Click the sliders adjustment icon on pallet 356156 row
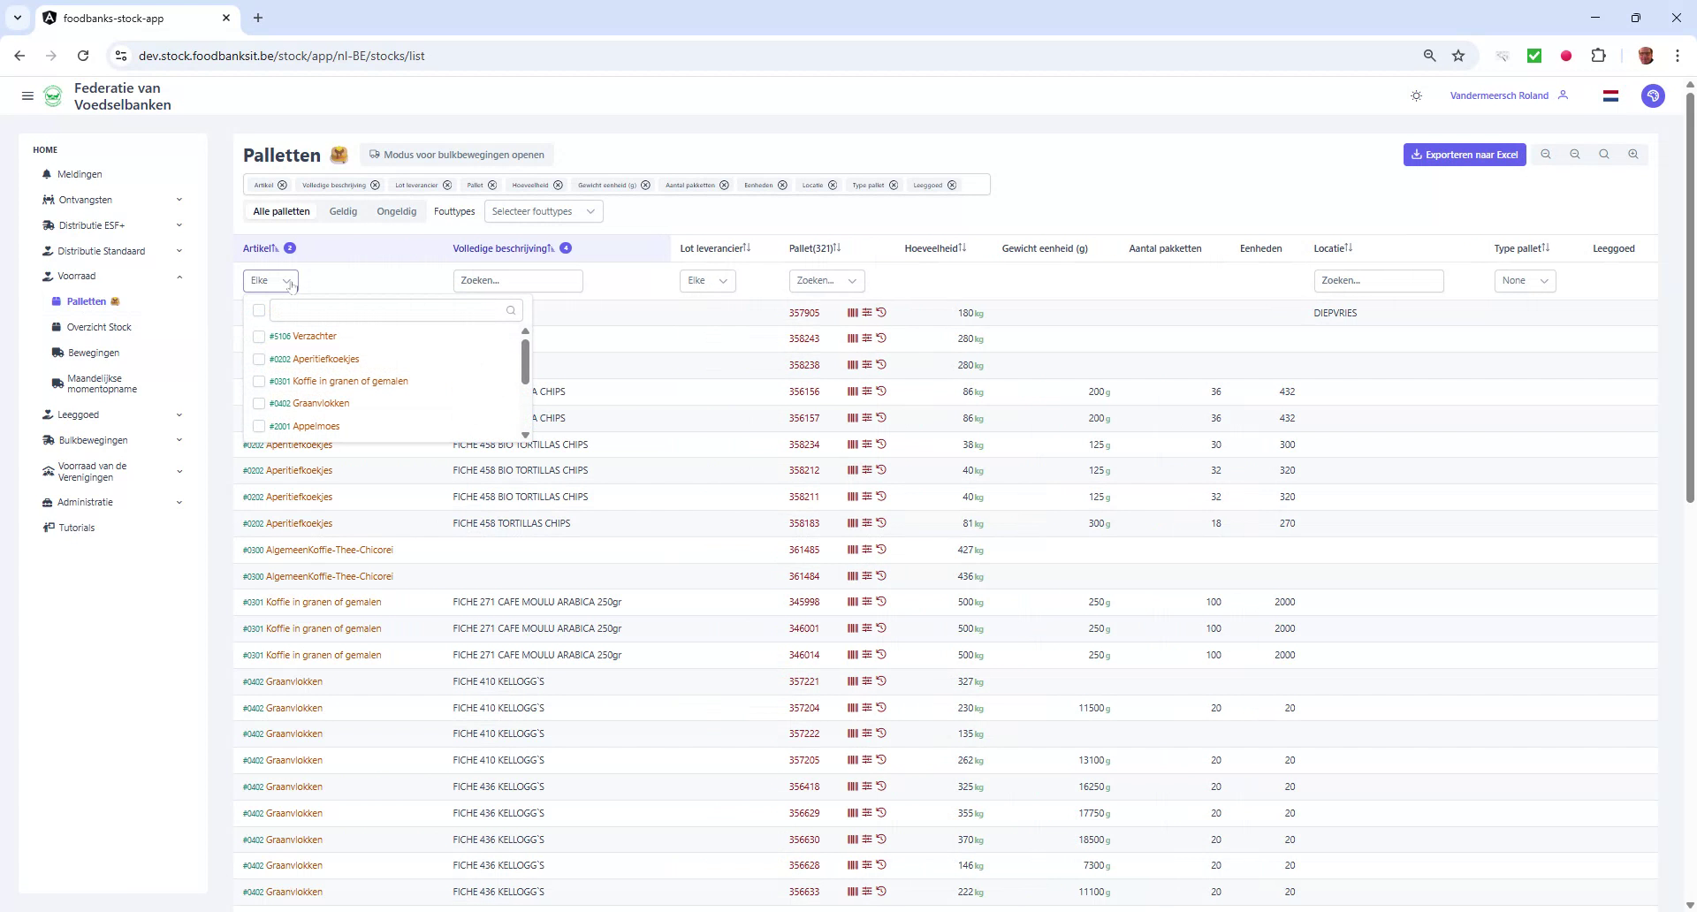The image size is (1697, 912). pos(867,391)
